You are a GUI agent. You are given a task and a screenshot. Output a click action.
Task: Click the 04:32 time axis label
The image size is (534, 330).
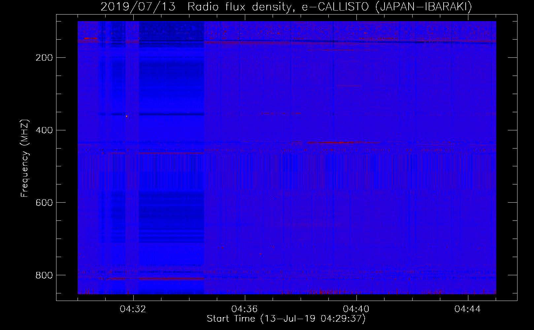click(133, 309)
